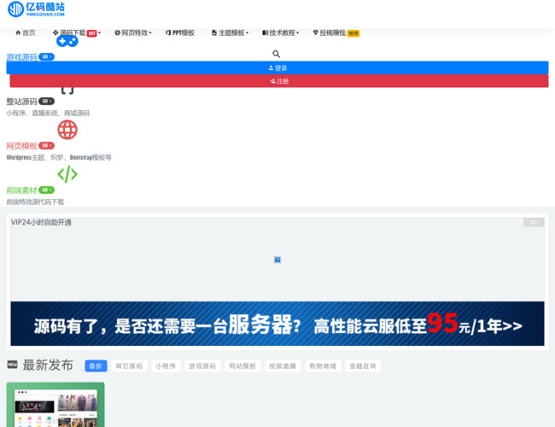Image resolution: width=555 pixels, height=427 pixels.
Task: Open the 网页模板 category link
Action: (21, 146)
